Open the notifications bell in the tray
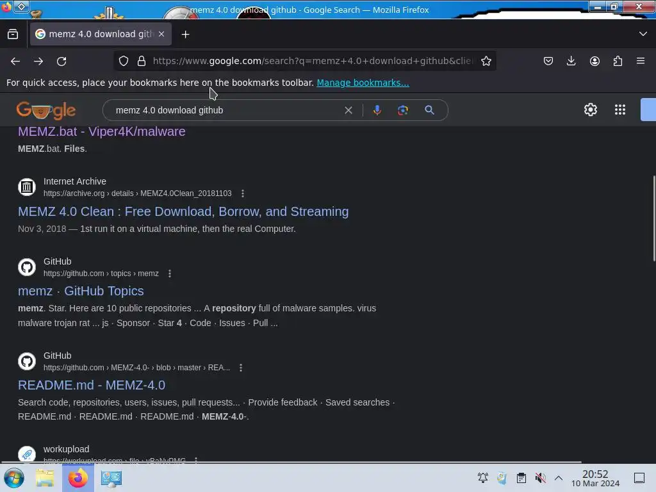This screenshot has width=656, height=492. click(x=483, y=478)
